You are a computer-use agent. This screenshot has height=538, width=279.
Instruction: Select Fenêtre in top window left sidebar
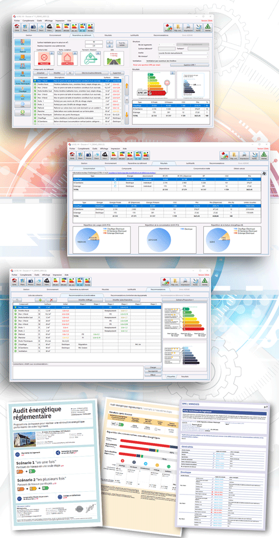(x=22, y=66)
